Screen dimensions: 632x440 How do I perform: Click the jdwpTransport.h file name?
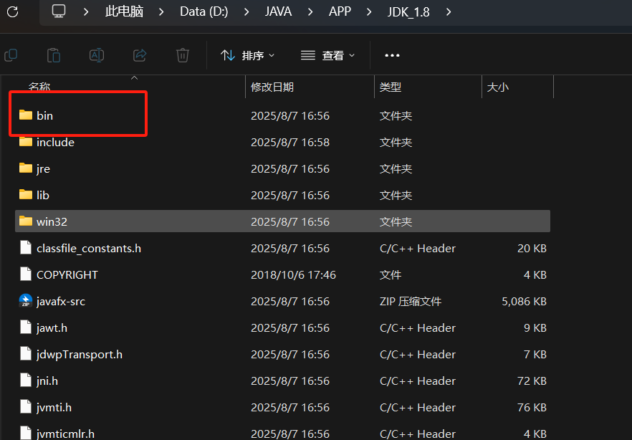[80, 355]
